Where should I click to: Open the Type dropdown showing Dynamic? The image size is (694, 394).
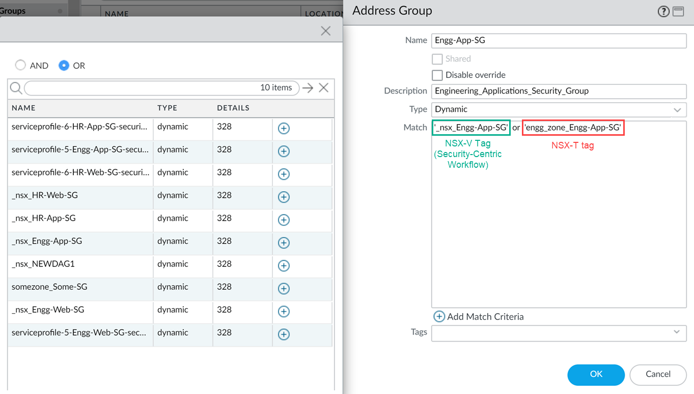click(x=559, y=109)
